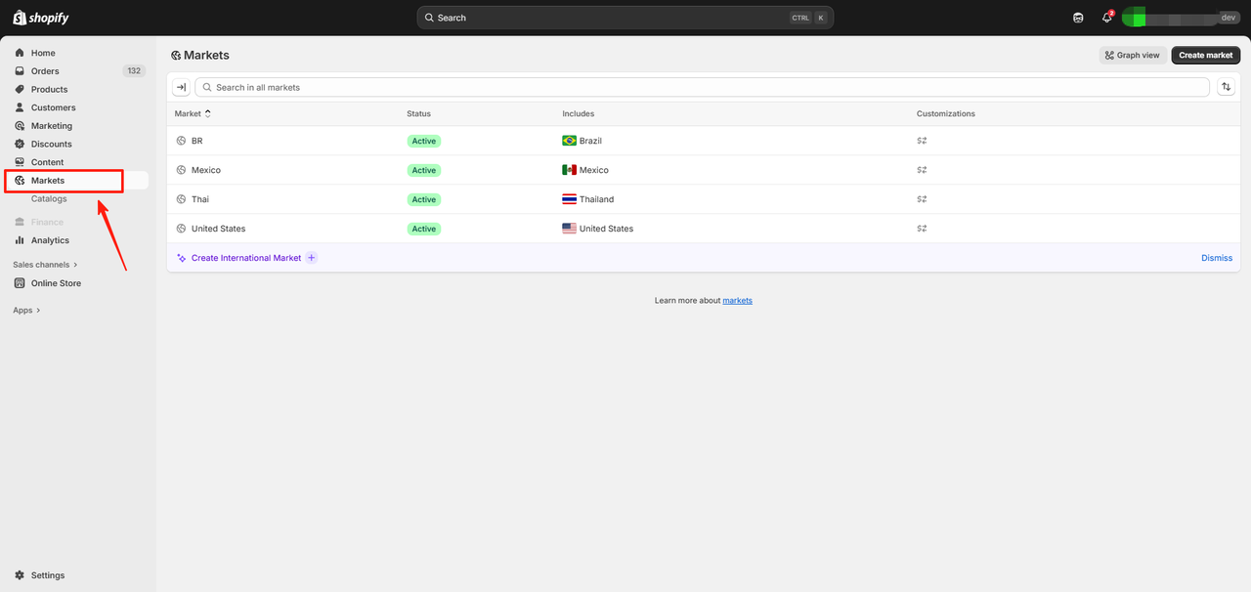Screen dimensions: 1251x592
Task: Open the markets learn more link
Action: [737, 300]
